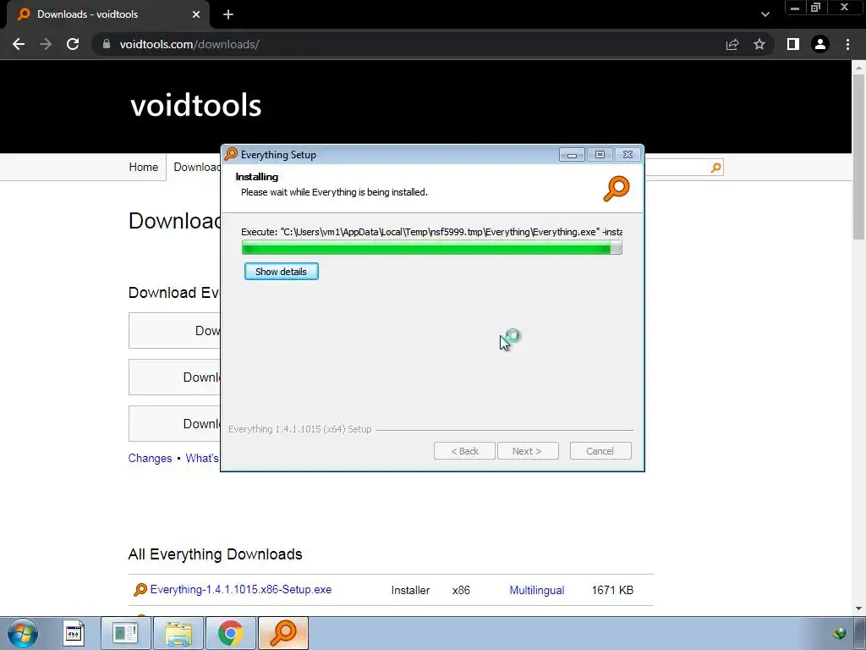Image resolution: width=866 pixels, height=650 pixels.
Task: Click the Everything 1.4.1.1015 (x64) Setup label
Action: point(300,429)
